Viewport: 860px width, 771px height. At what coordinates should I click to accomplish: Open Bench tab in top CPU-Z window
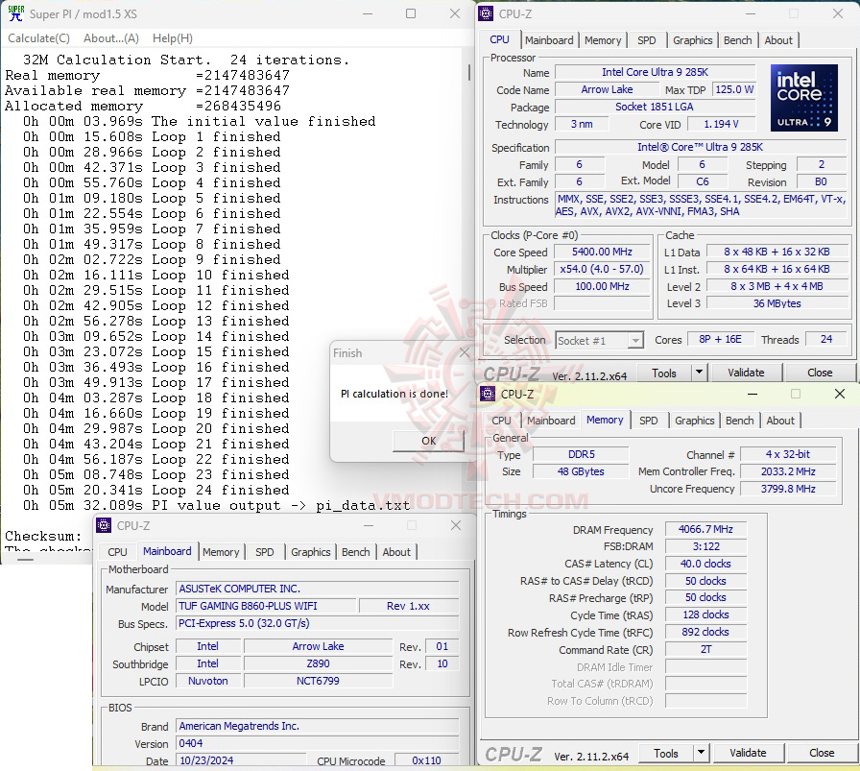(x=737, y=40)
